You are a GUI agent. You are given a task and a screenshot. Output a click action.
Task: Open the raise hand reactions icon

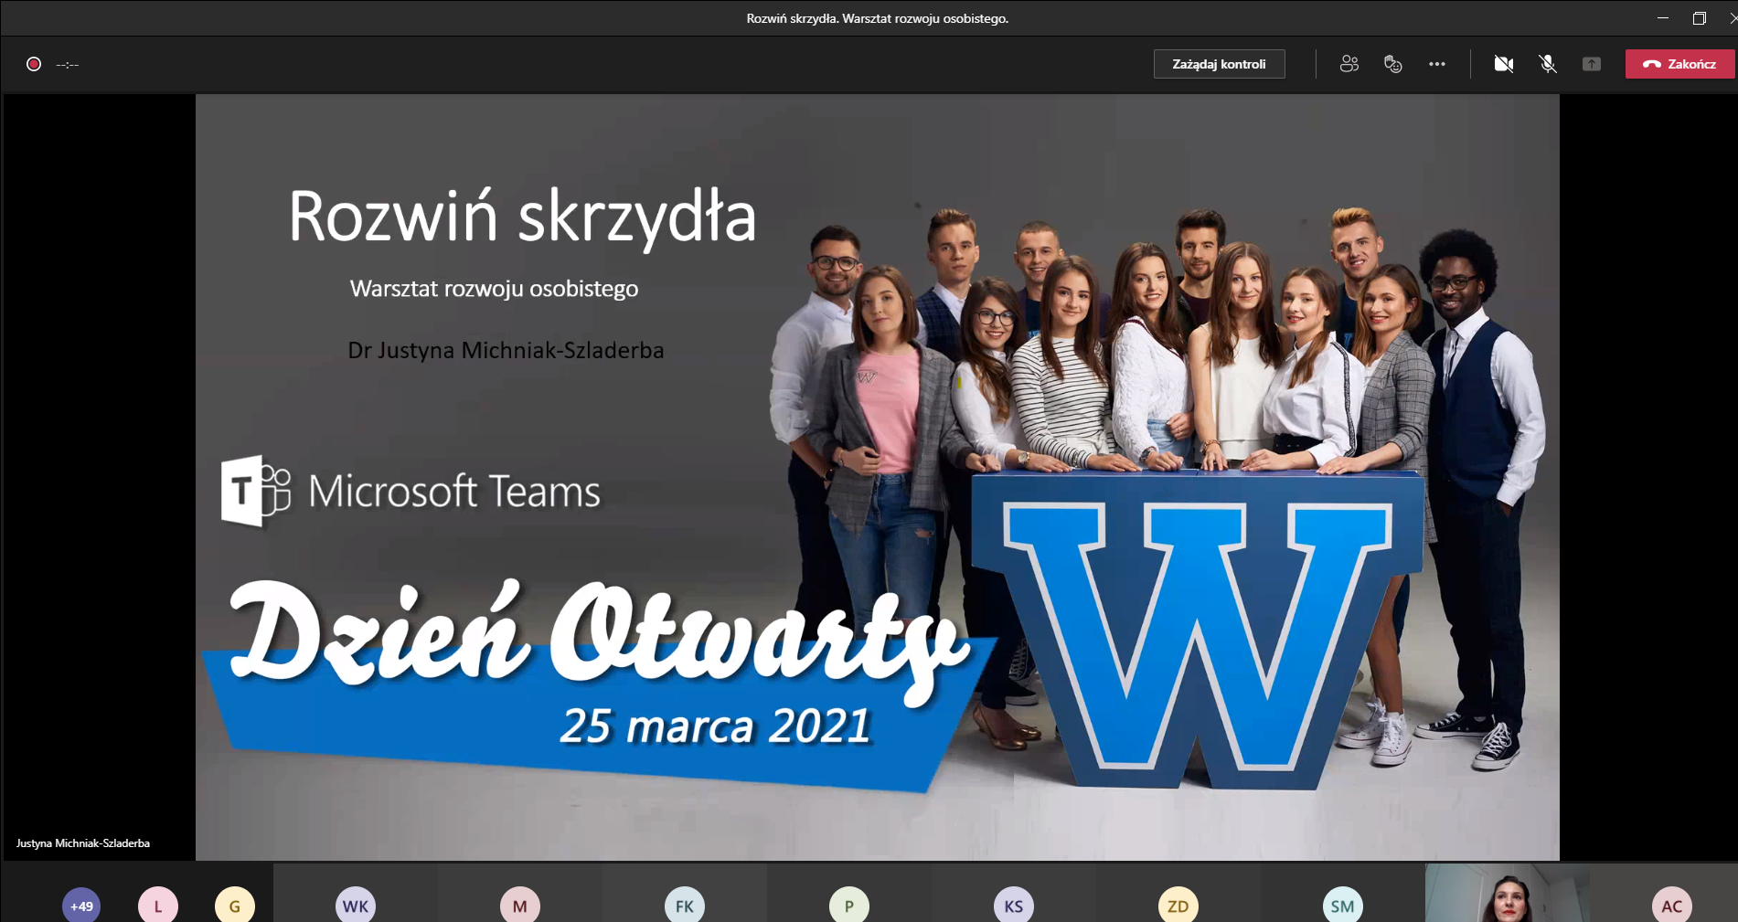click(1392, 64)
